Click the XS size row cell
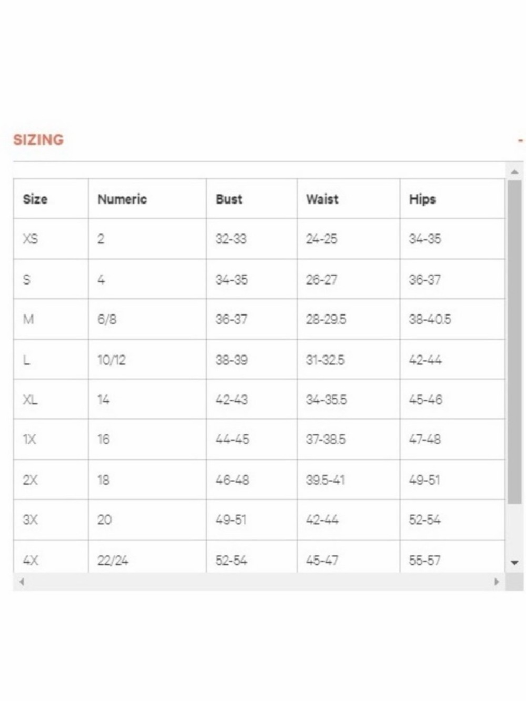The height and width of the screenshot is (701, 526). 51,239
